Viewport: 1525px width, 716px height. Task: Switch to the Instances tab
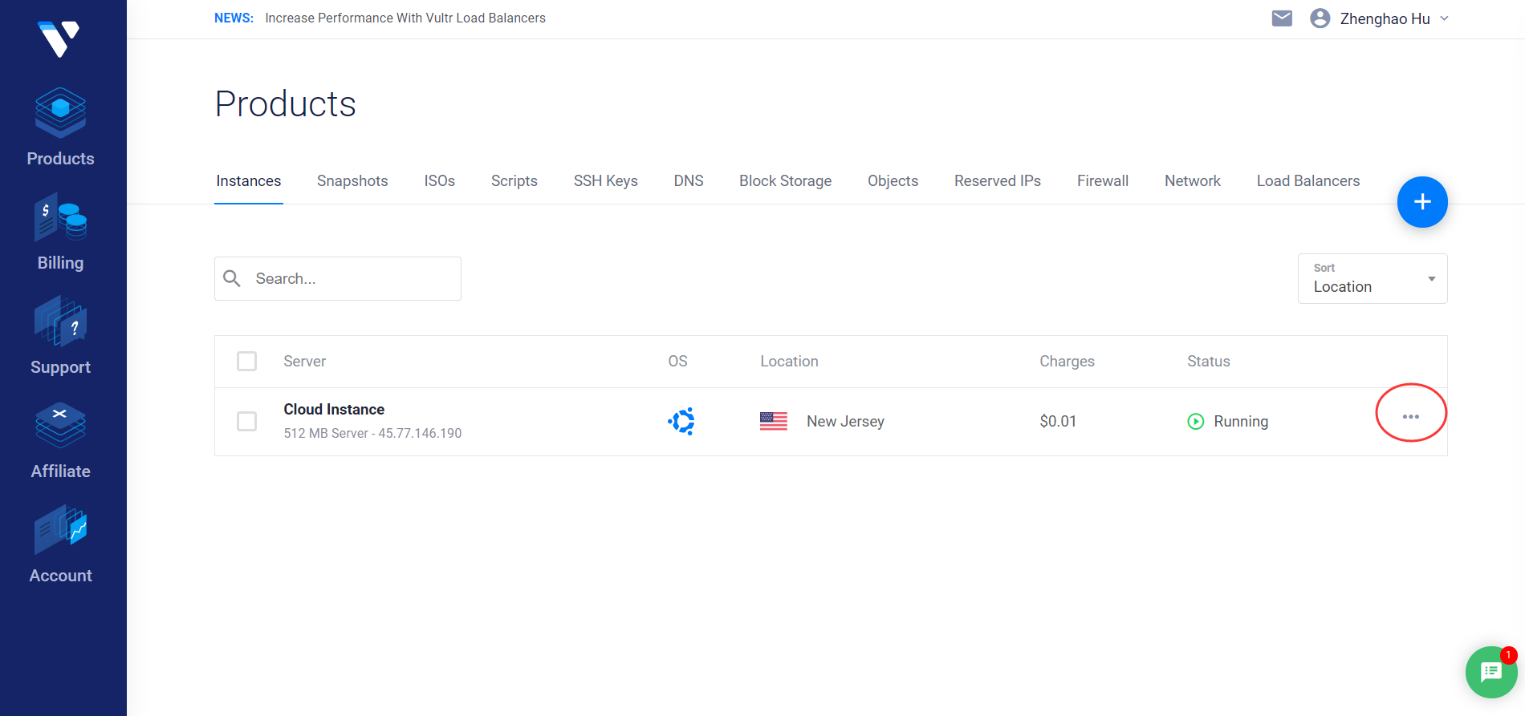tap(249, 181)
